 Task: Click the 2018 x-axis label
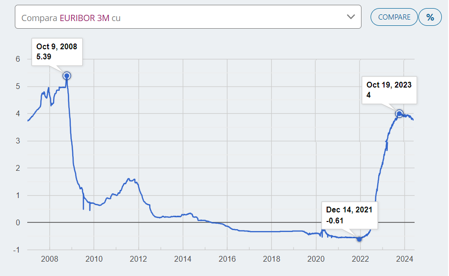[272, 260]
